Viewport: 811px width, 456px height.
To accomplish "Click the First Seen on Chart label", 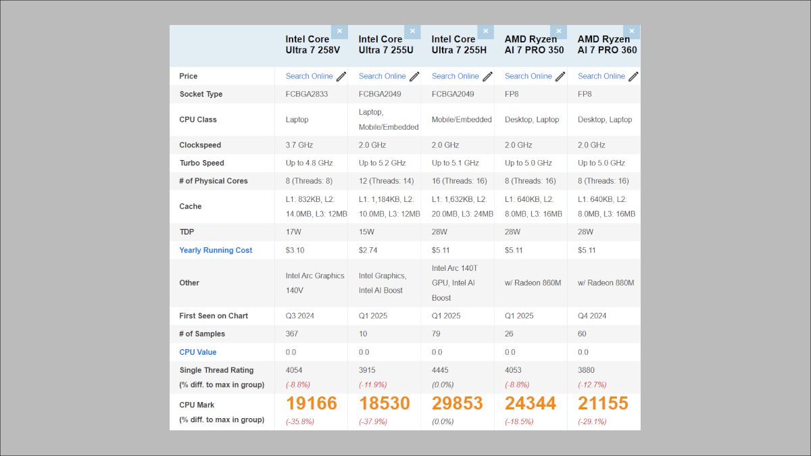I will [214, 315].
